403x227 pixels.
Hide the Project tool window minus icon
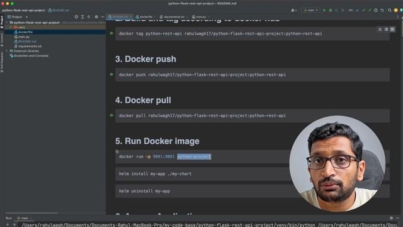click(102, 17)
